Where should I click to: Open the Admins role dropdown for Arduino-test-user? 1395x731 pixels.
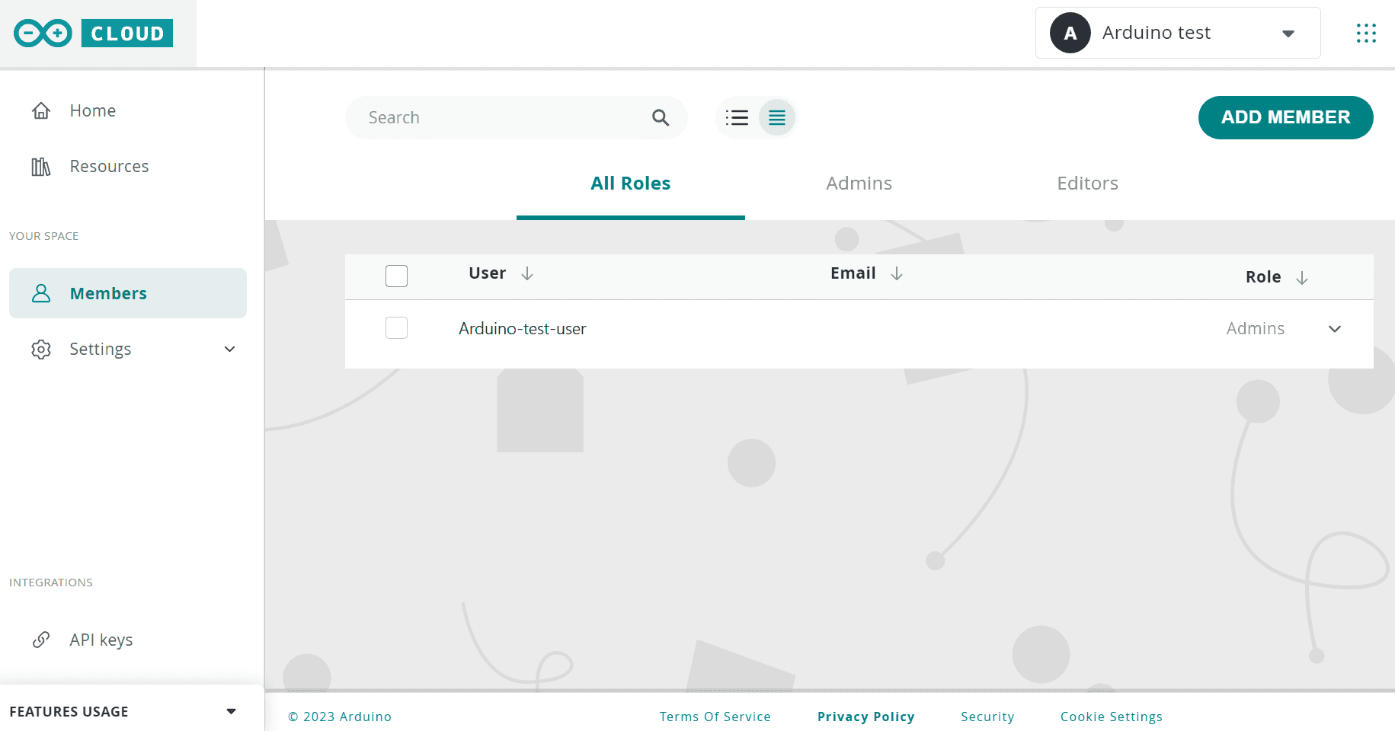pyautogui.click(x=1334, y=329)
